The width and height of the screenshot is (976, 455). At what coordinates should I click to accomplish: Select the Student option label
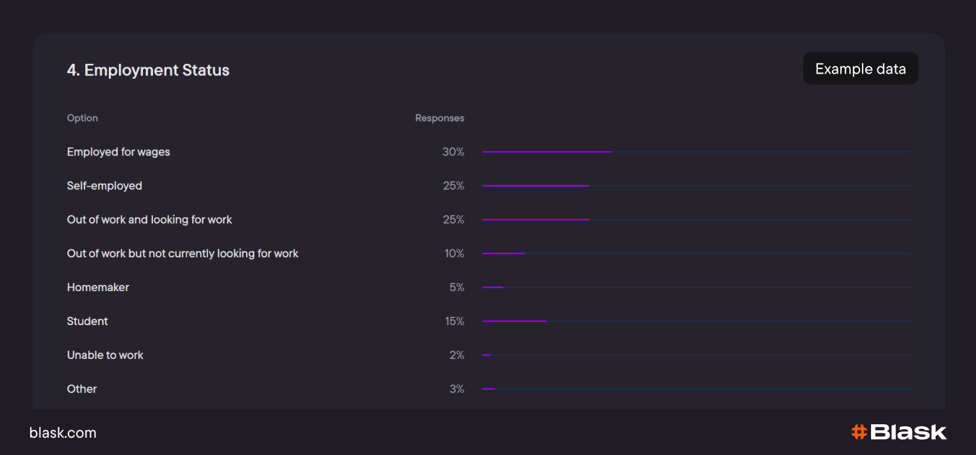tap(87, 321)
